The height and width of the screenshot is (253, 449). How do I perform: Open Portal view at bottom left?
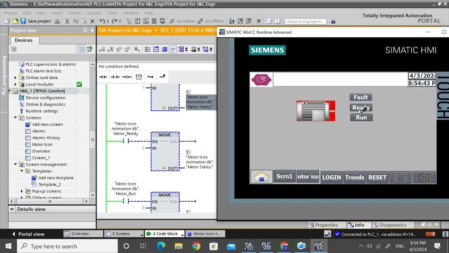(x=28, y=234)
